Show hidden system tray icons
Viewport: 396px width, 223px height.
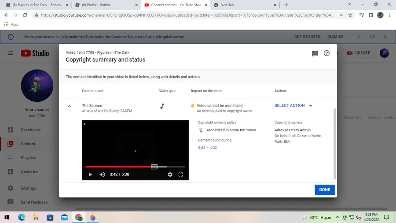[x=337, y=217]
